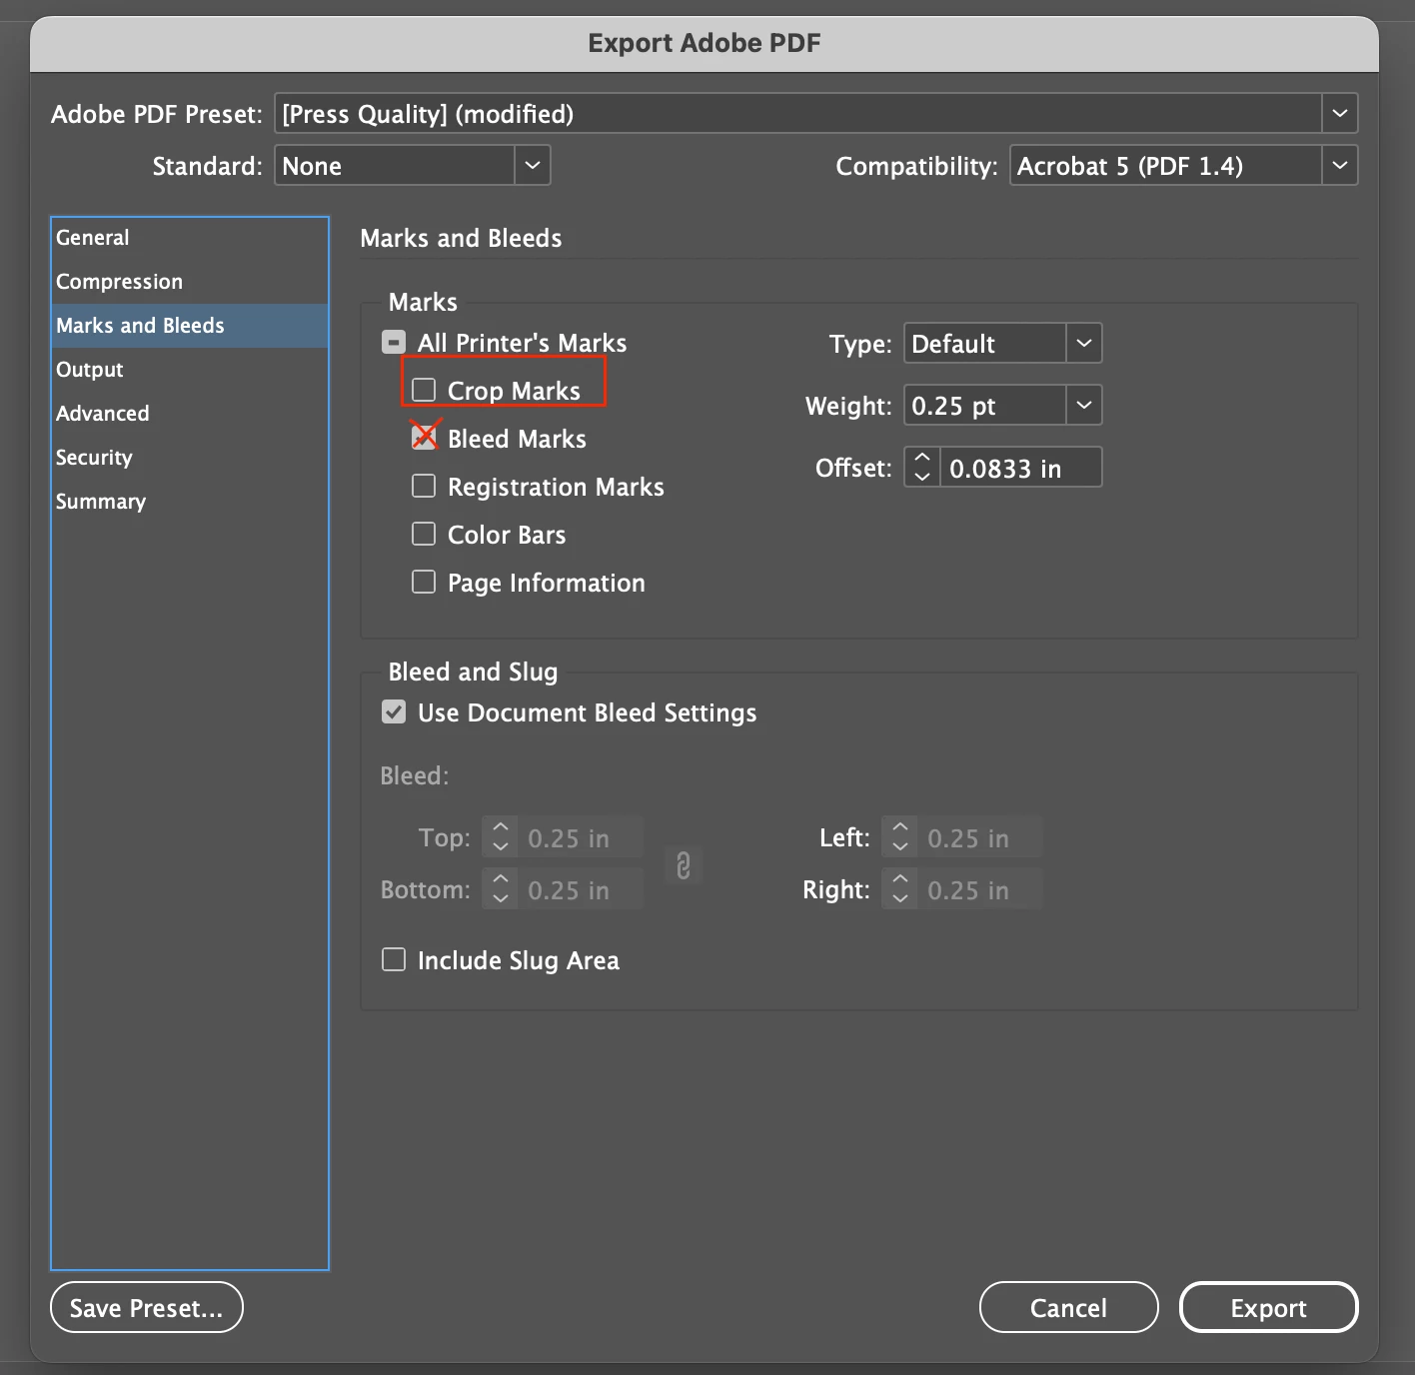Select the Output category
The width and height of the screenshot is (1415, 1375).
[x=190, y=370]
